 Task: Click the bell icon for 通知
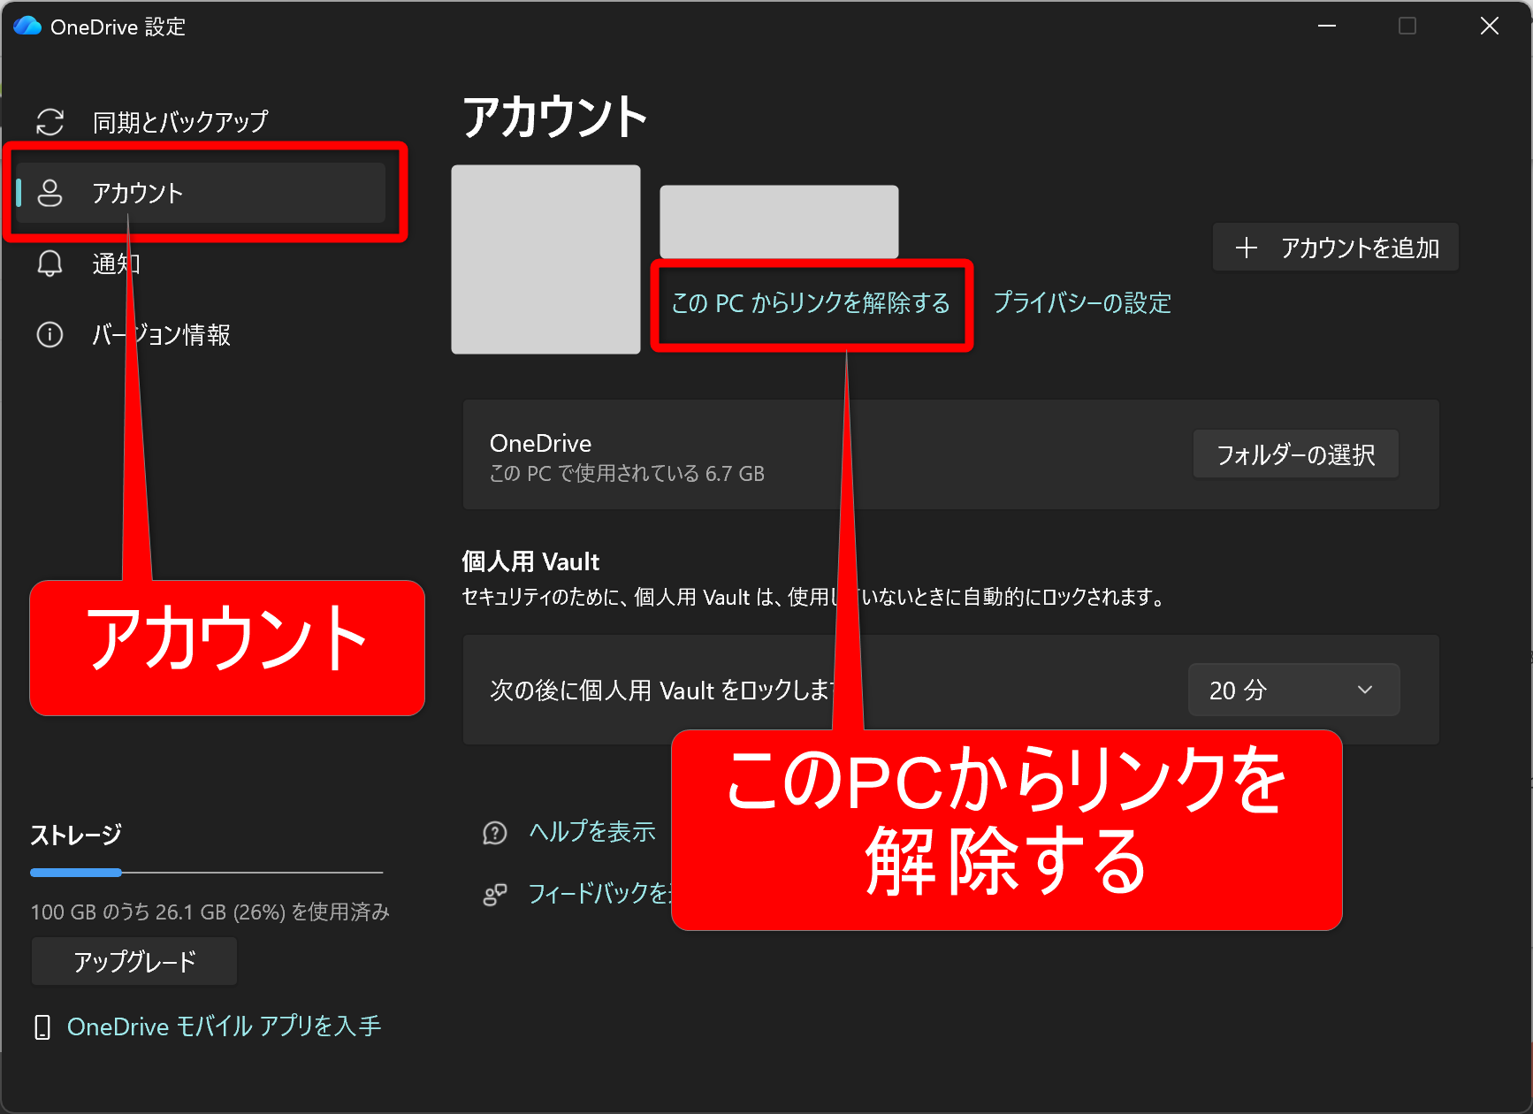point(50,263)
